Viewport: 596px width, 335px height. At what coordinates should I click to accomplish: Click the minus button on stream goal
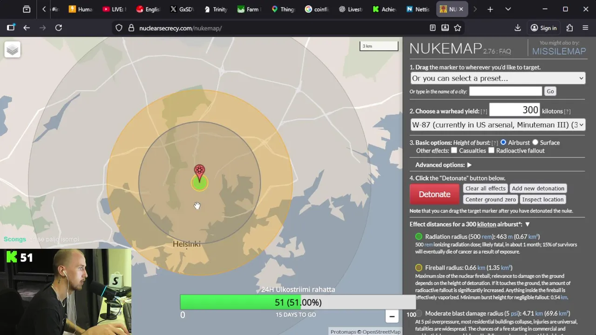tap(392, 316)
